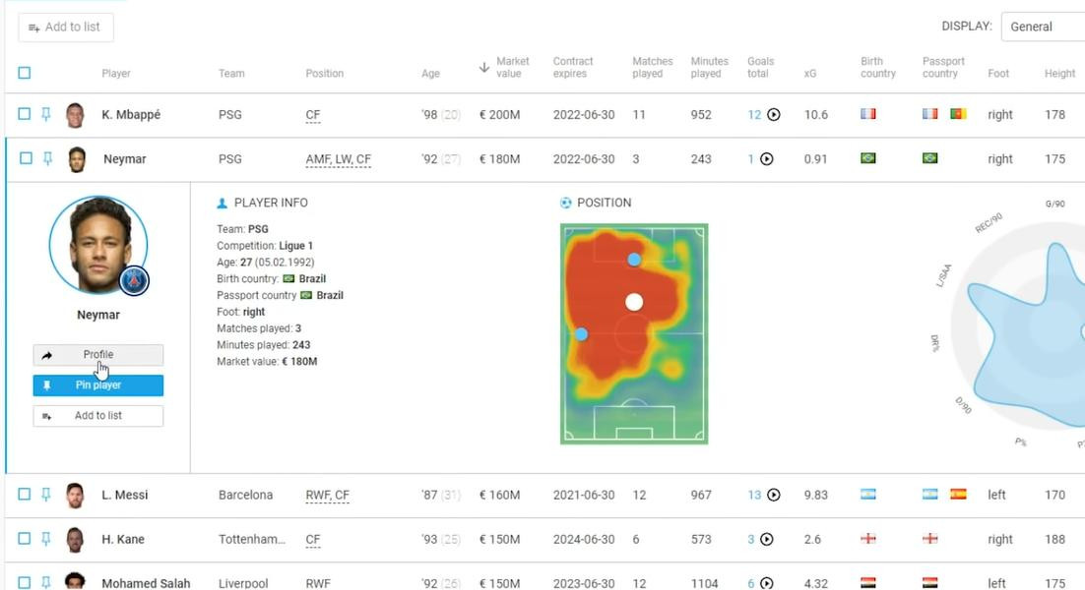The width and height of the screenshot is (1085, 590).
Task: Check the checkbox for L. Messi row
Action: 25,494
